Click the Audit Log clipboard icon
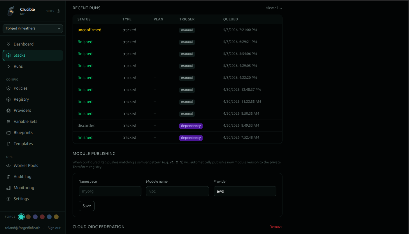This screenshot has width=409, height=234. coord(8,177)
